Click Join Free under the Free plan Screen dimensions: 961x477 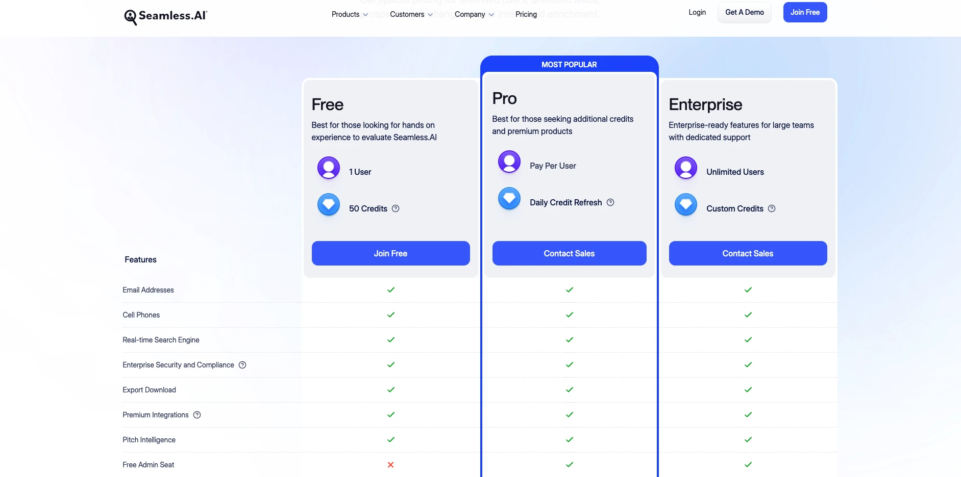click(x=390, y=253)
